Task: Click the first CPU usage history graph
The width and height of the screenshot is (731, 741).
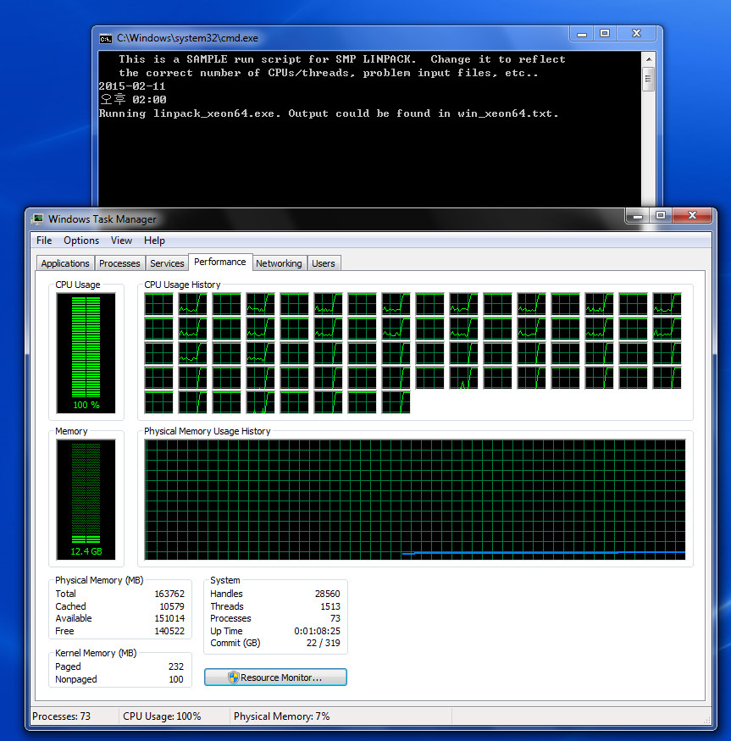Action: (x=159, y=304)
